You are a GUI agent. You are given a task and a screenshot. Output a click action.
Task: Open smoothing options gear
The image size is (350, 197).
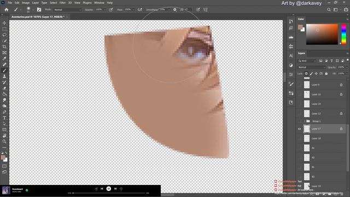point(175,10)
